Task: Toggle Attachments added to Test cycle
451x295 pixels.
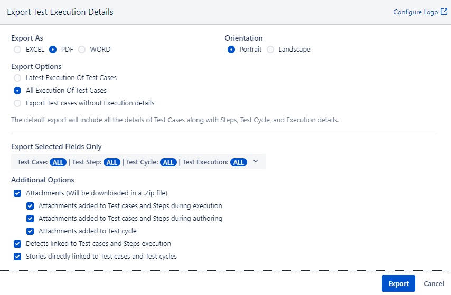Action: [30, 231]
